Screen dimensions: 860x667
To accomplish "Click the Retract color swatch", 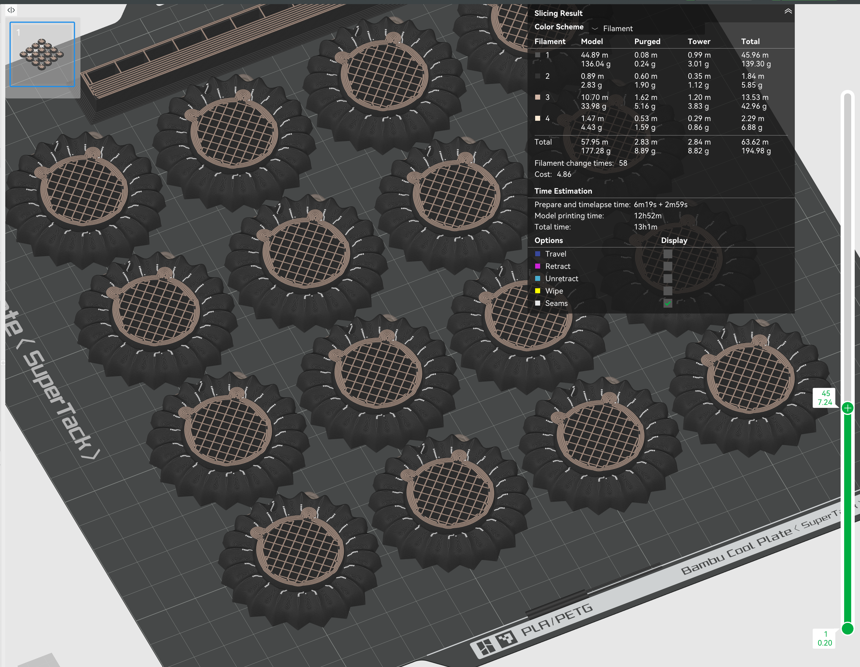I will coord(537,266).
